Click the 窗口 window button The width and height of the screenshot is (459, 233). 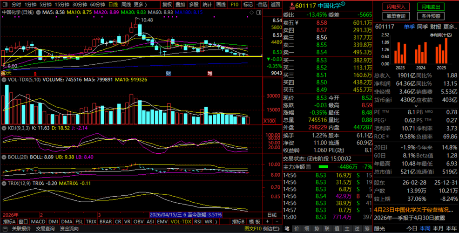[x=23, y=221]
